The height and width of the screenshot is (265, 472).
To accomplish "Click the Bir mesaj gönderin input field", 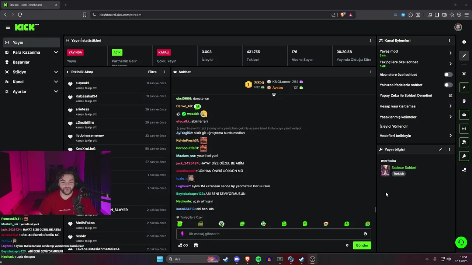I will pyautogui.click(x=274, y=234).
